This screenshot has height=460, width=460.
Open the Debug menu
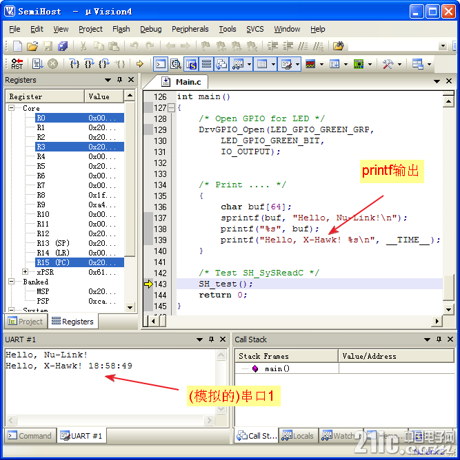pyautogui.click(x=150, y=29)
